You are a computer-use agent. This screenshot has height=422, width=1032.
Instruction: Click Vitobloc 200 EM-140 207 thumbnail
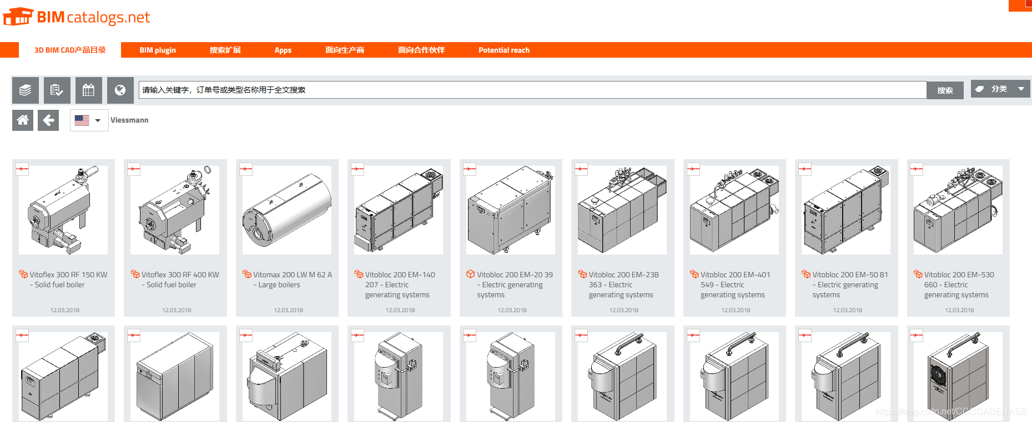coord(399,210)
